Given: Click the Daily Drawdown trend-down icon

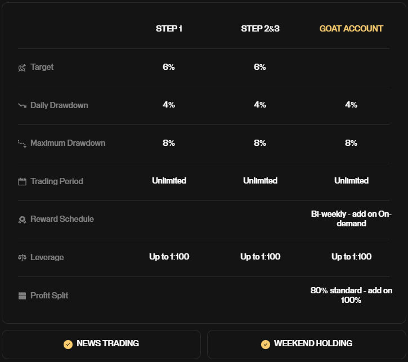Looking at the screenshot, I should [22, 105].
